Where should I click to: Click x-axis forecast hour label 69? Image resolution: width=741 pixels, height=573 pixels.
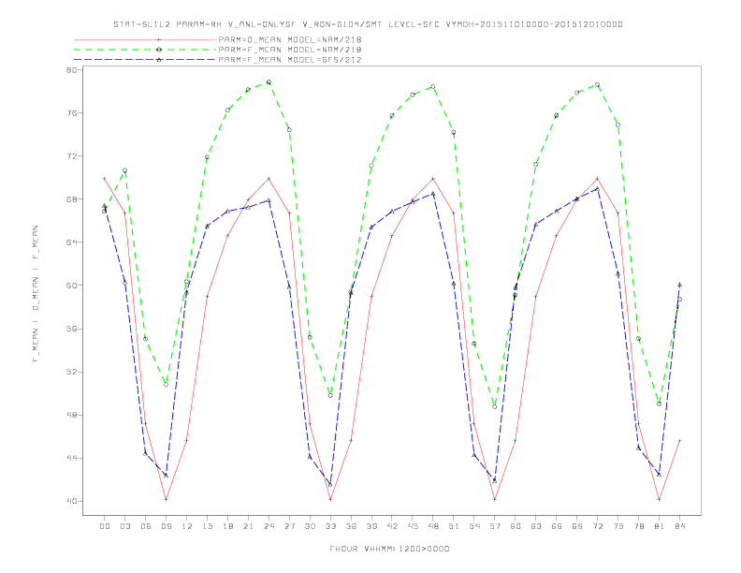coord(577,526)
